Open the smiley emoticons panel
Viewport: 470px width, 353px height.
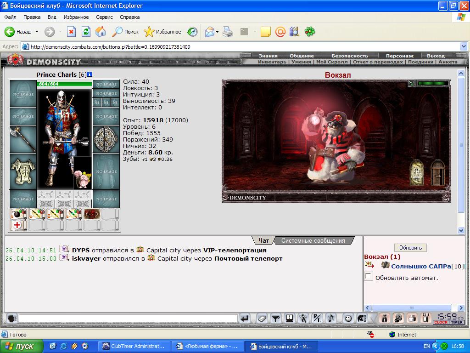(x=348, y=318)
